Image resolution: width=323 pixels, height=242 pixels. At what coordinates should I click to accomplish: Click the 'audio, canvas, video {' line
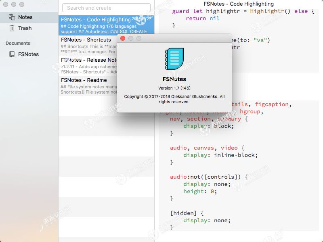pos(207,148)
